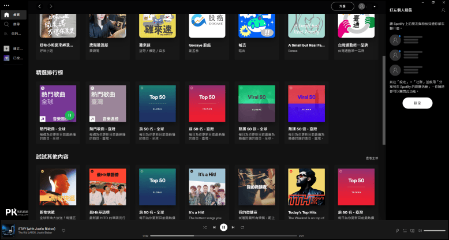449x240 pixels.
Task: Skip to the previous track
Action: click(214, 227)
